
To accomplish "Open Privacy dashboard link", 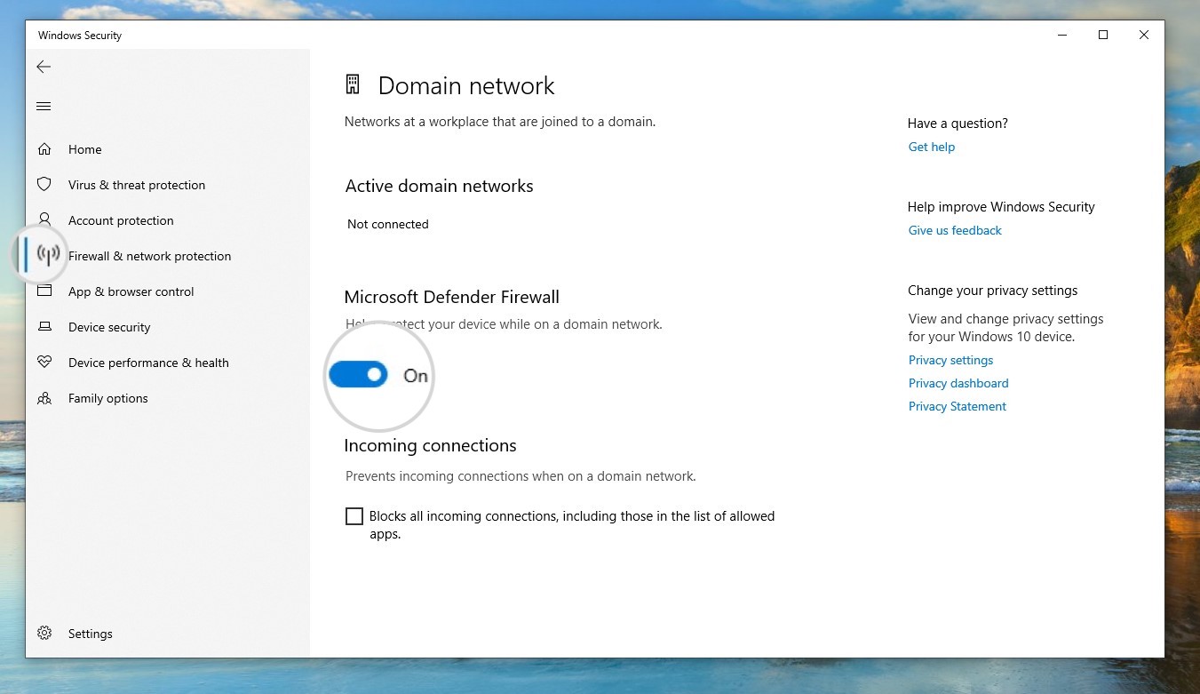I will (958, 383).
